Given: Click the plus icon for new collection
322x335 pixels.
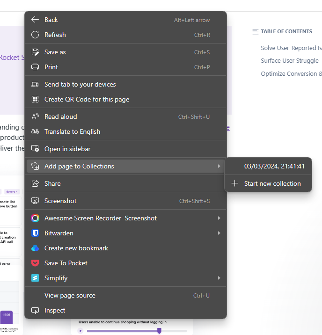Looking at the screenshot, I should (235, 183).
